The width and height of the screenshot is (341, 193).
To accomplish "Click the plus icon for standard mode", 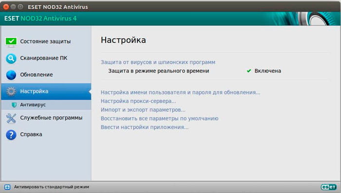I will coord(7,187).
